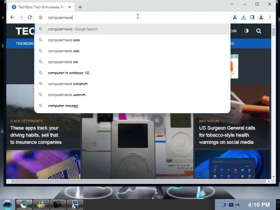Open the Chrome three-dot menu

270,17
